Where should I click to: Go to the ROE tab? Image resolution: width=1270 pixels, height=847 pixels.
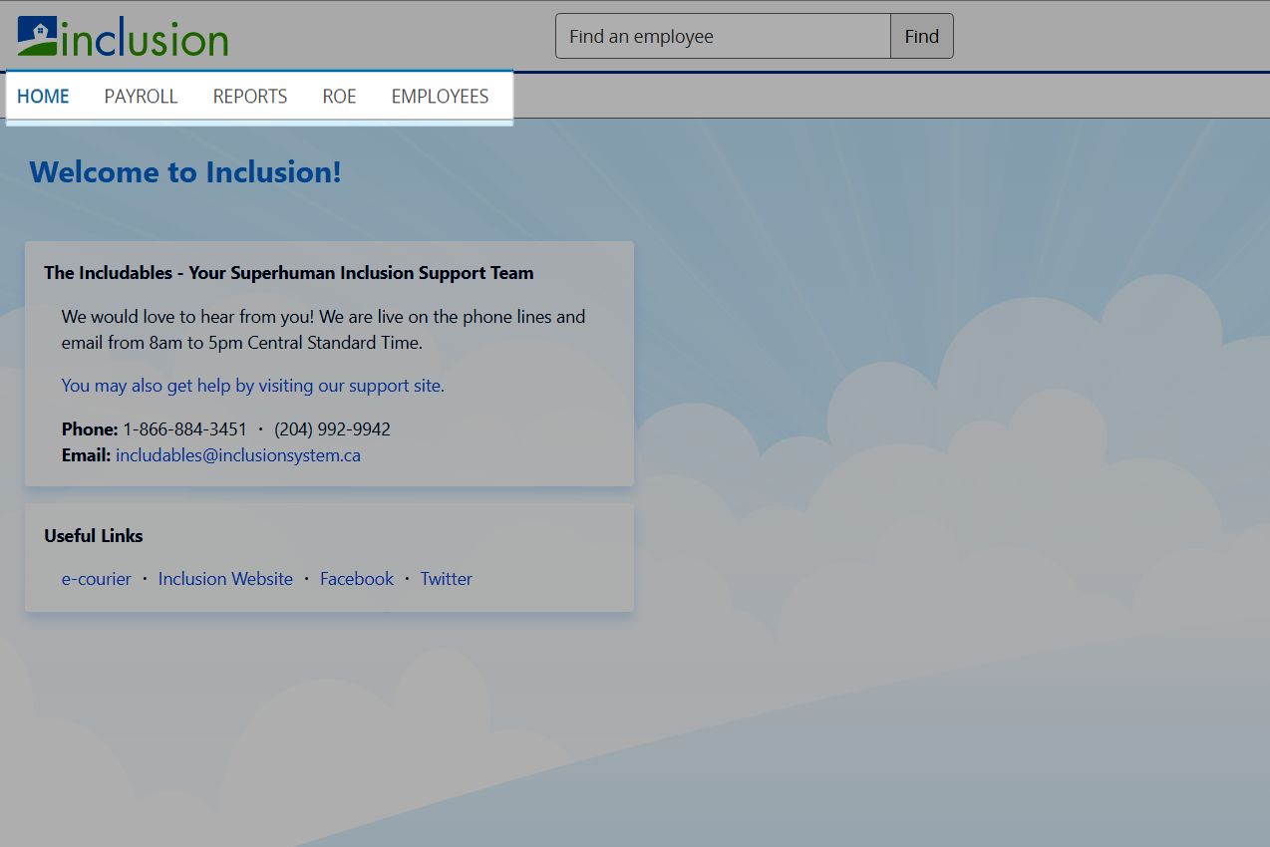(x=339, y=97)
